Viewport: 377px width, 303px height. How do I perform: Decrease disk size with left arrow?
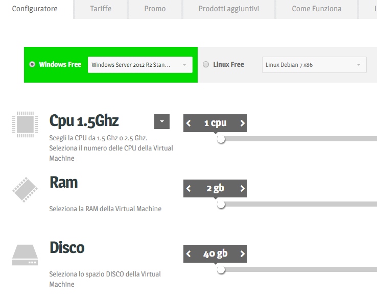point(189,254)
